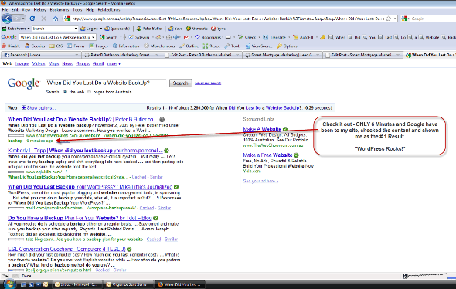
Task: Click the Google Search button
Action: click(x=180, y=83)
